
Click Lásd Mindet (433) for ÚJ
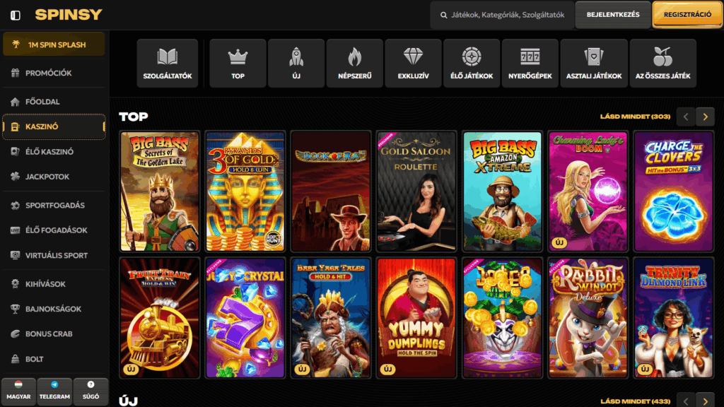pyautogui.click(x=635, y=401)
